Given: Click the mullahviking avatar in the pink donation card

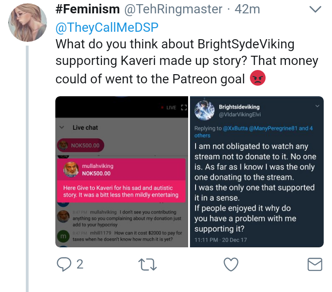Looking at the screenshot, I should click(x=71, y=169).
